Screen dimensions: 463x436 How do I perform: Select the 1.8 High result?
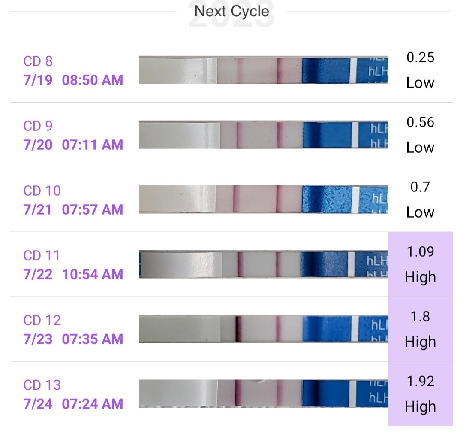point(420,329)
